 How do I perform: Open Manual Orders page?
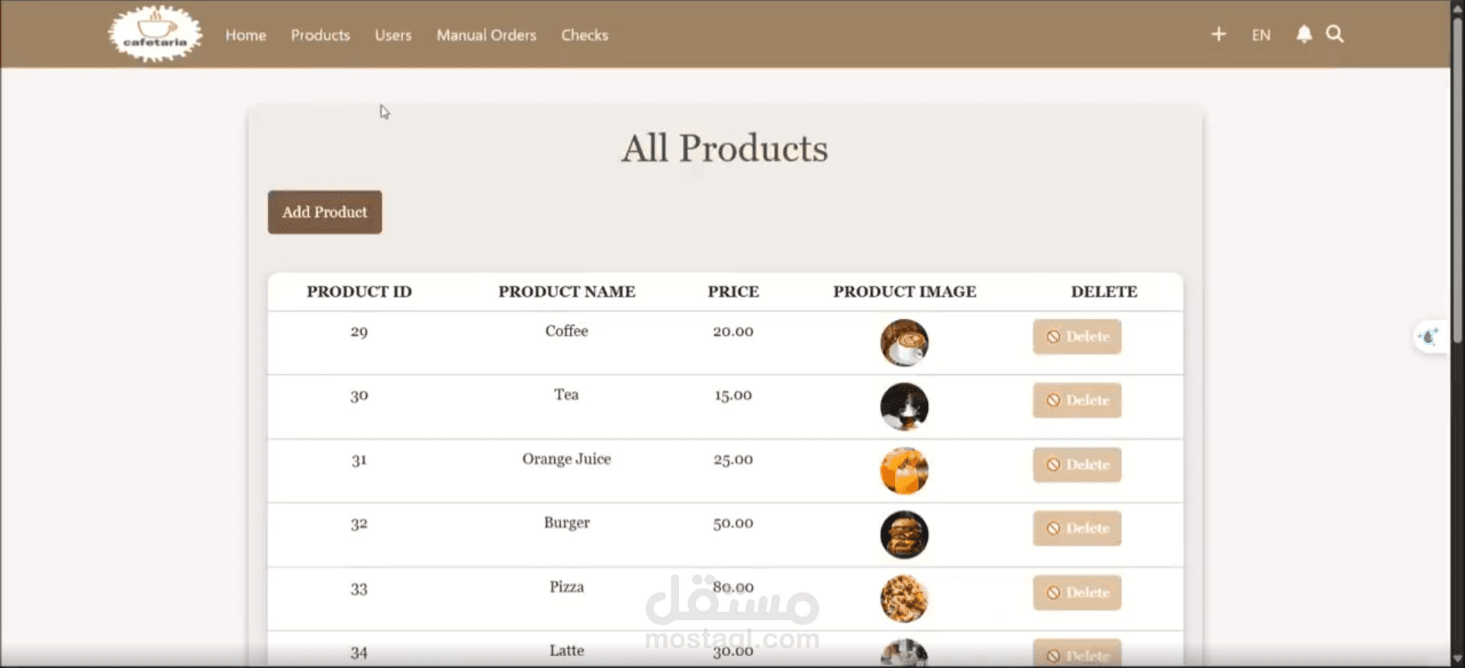pos(487,35)
